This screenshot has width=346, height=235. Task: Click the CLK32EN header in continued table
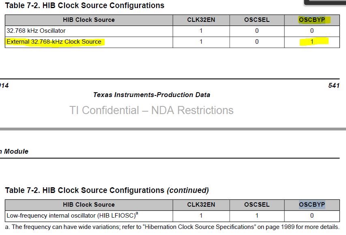click(201, 205)
